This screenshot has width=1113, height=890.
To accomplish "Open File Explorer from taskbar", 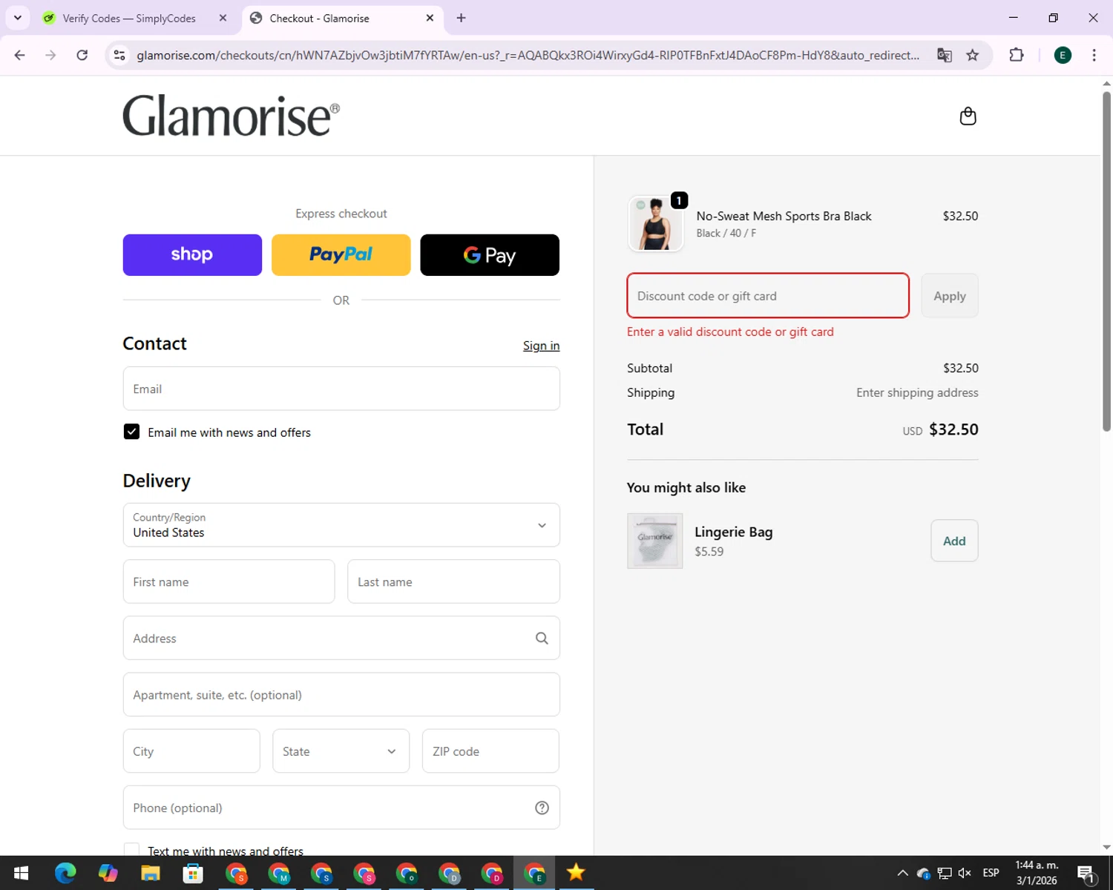I will click(x=151, y=873).
